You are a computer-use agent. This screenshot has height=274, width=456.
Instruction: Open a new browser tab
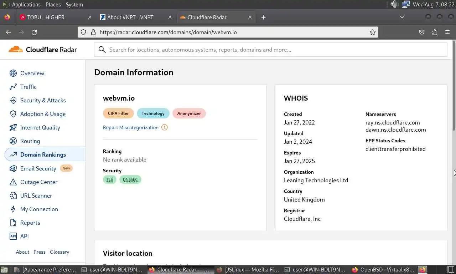263,17
